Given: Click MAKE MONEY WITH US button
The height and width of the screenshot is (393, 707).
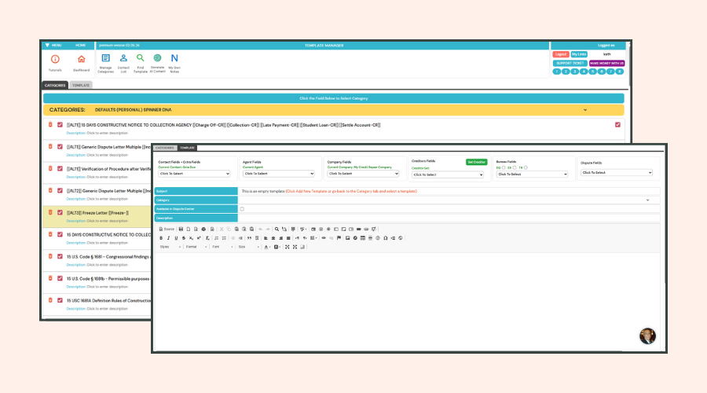Looking at the screenshot, I should 606,63.
